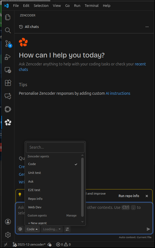Open the Search view in activity bar
Image resolution: width=155 pixels, height=248 pixels.
[x=8, y=30]
